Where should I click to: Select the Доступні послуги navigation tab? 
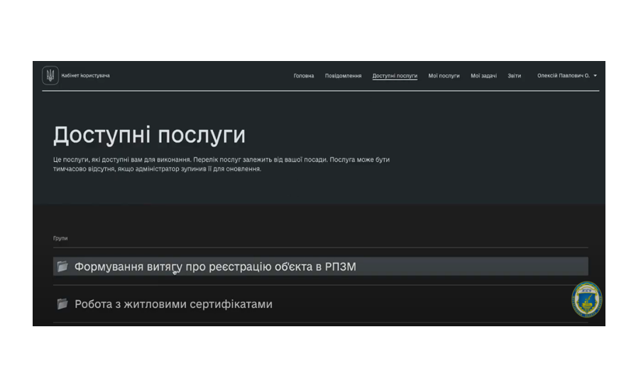[395, 76]
